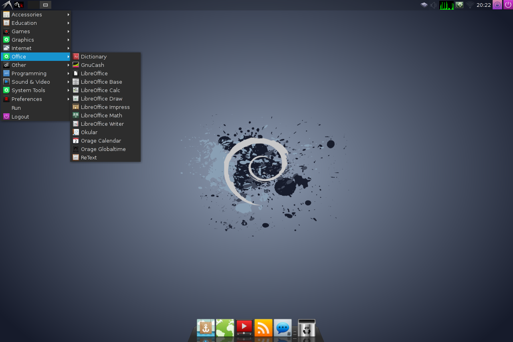The width and height of the screenshot is (513, 342).
Task: Choose Run from the main menu
Action: (x=36, y=108)
